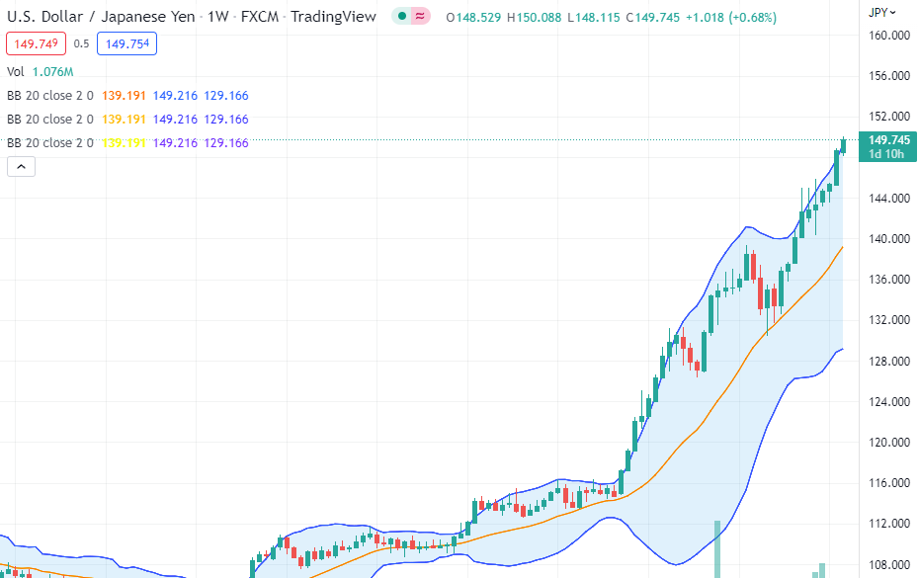Click the 160.000 price axis label
This screenshot has width=918, height=578.
point(888,36)
